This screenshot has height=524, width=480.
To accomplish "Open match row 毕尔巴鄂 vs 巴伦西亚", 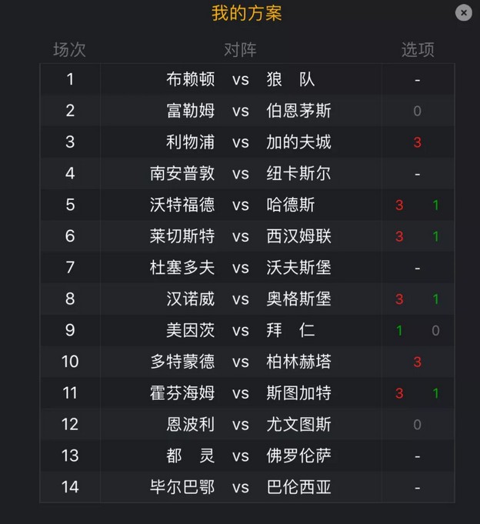I will click(247, 487).
